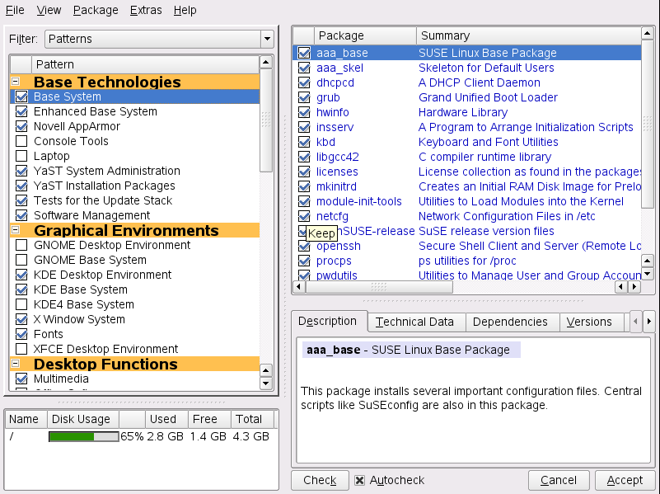Toggle the procps package status checkbox
Screen dimensions: 660x494
304,261
